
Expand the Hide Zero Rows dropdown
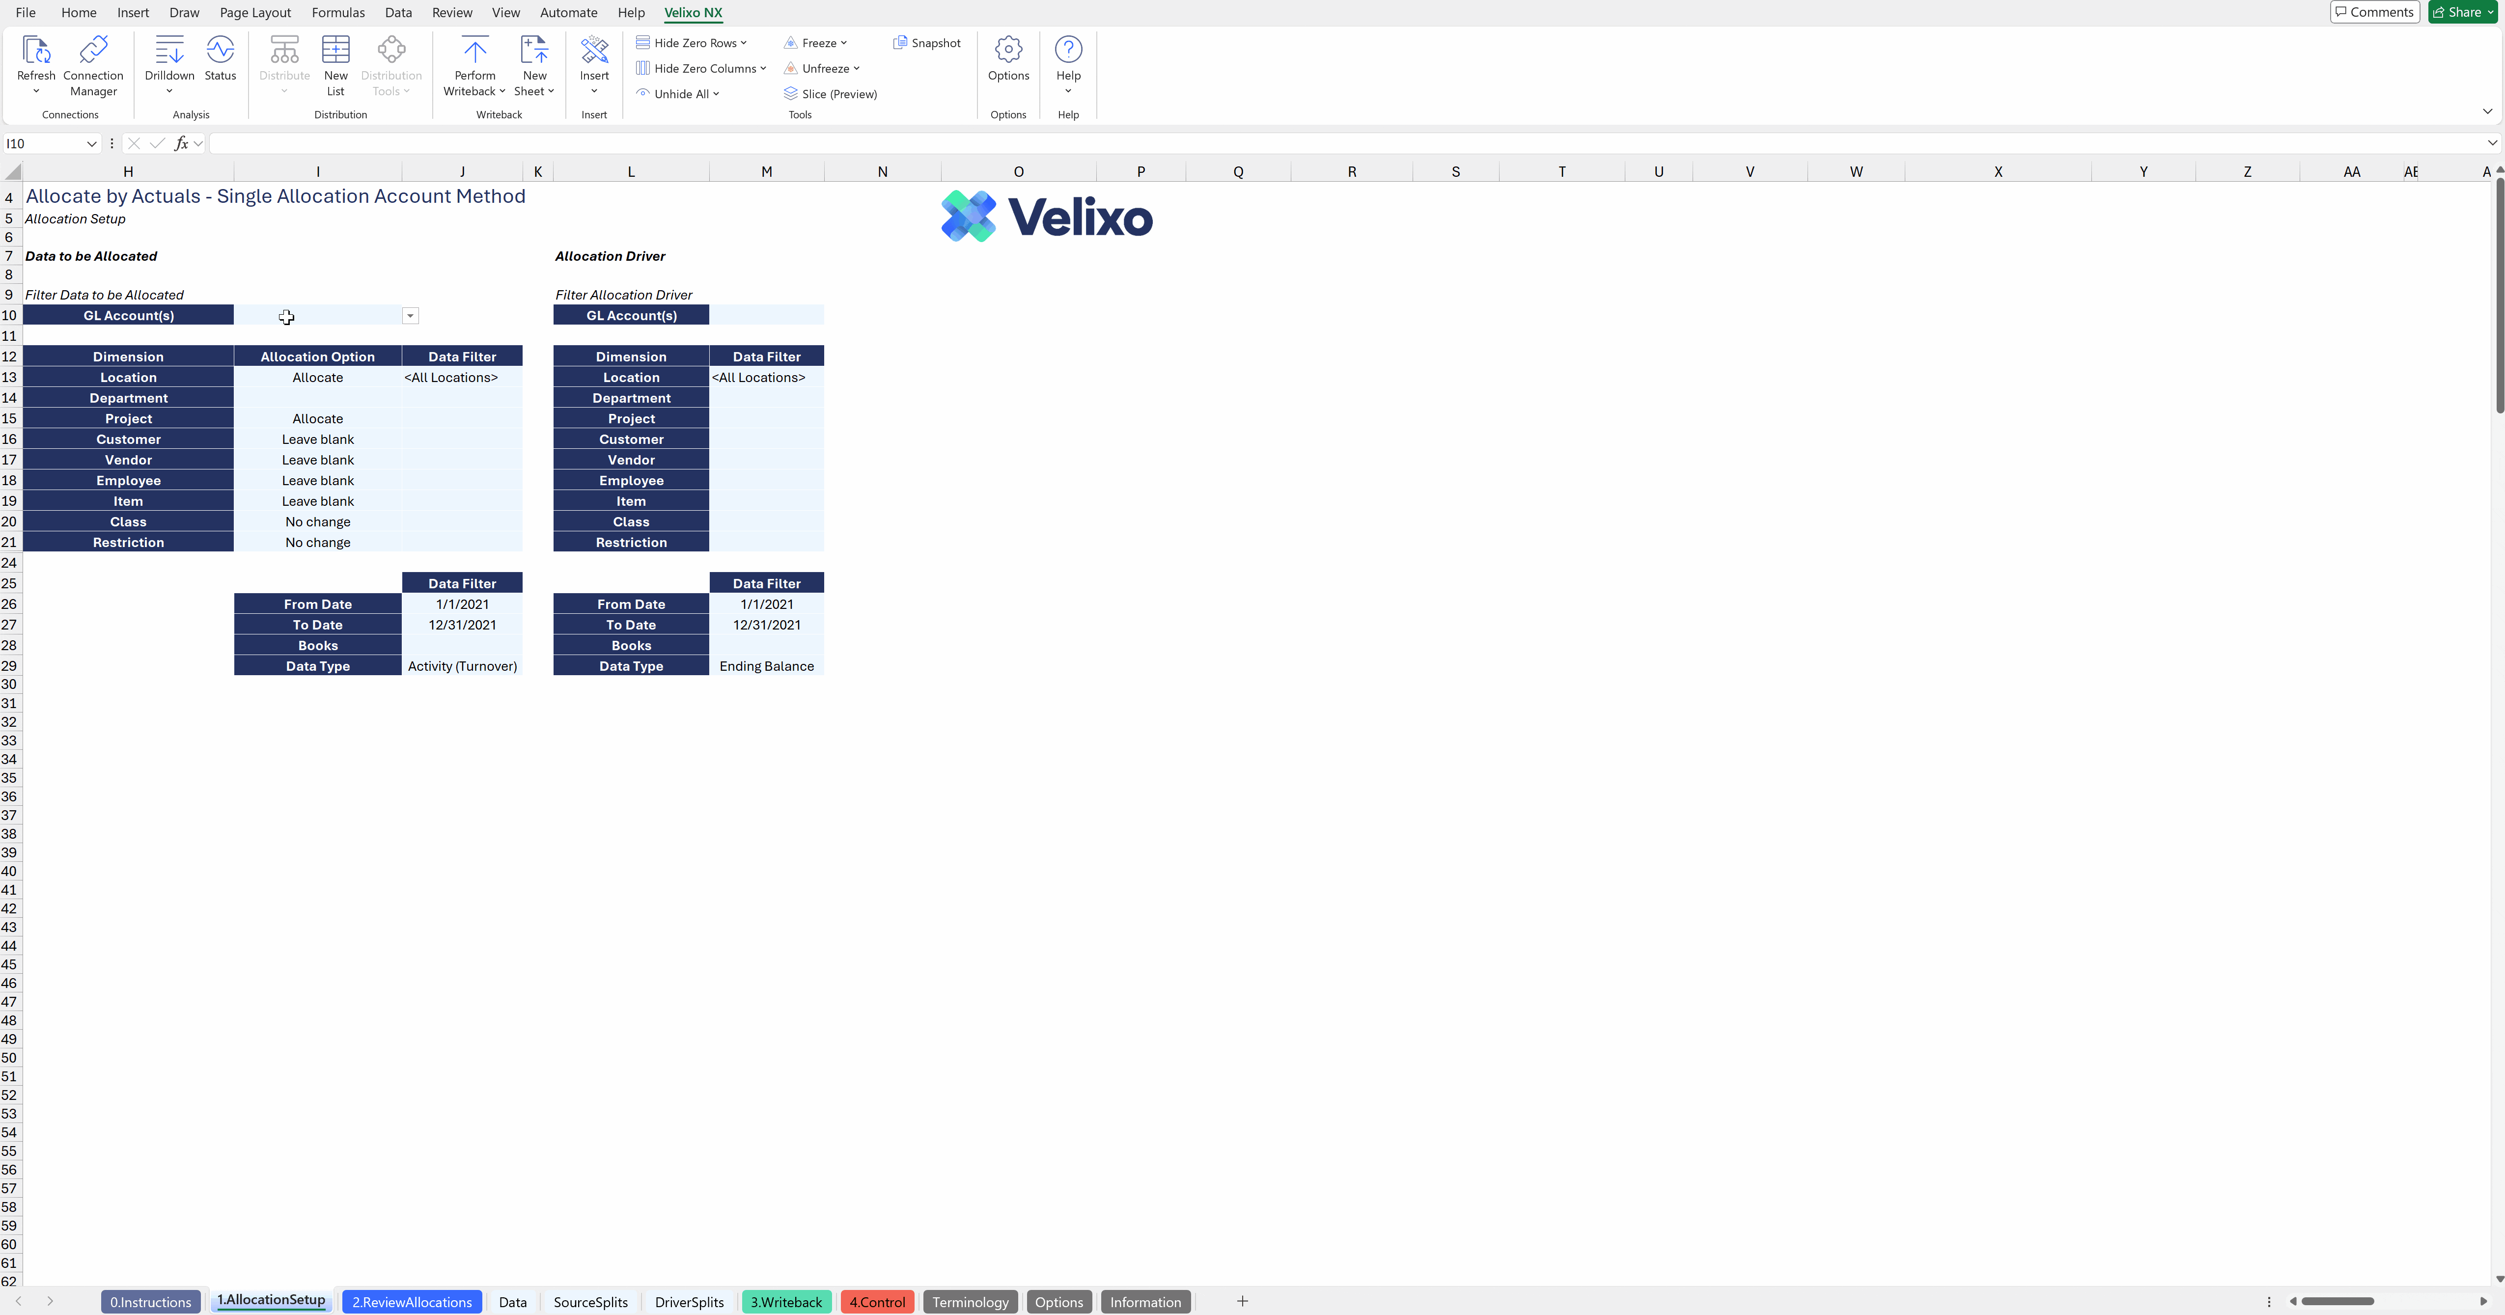coord(744,43)
